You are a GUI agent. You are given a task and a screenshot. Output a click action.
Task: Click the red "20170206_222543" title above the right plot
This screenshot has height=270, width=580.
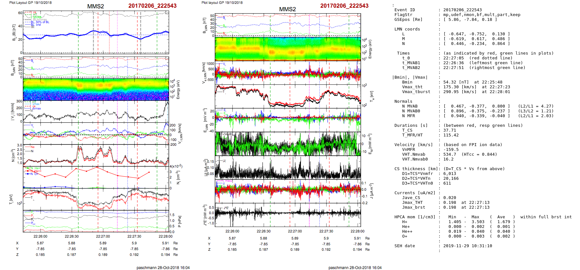[x=344, y=6]
